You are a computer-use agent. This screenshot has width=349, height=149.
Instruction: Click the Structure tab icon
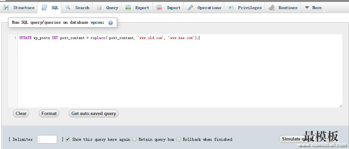6,8
